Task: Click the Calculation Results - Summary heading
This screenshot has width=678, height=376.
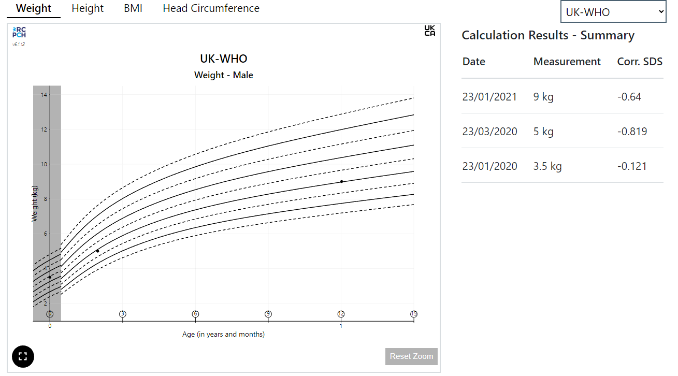Action: [x=548, y=35]
